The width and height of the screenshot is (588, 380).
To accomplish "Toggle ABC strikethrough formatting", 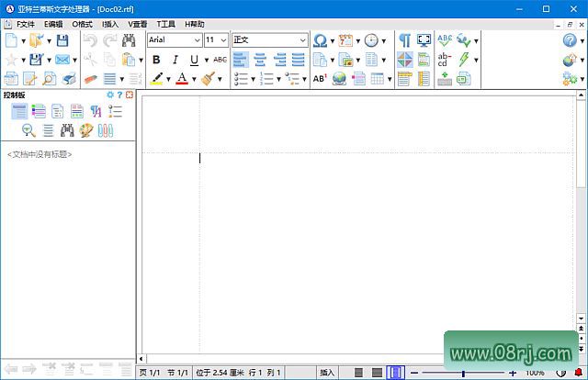I will point(220,60).
